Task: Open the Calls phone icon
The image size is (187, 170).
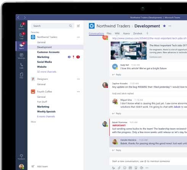Action: click(21, 66)
